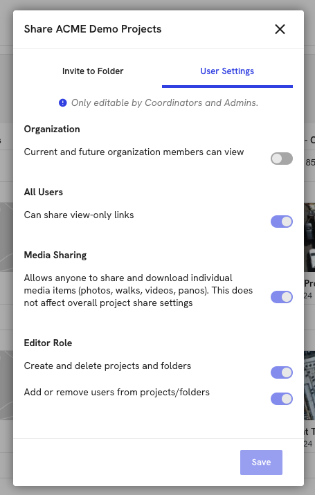
Task: Turn off Media Sharing toggle
Action: [282, 297]
